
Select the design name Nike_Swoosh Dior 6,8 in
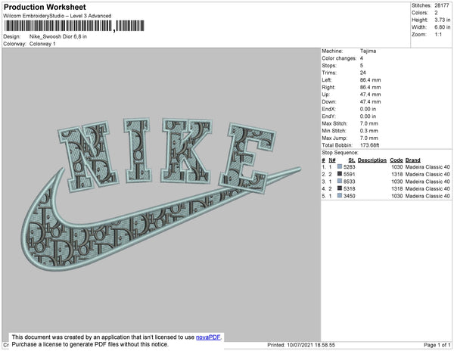point(58,36)
